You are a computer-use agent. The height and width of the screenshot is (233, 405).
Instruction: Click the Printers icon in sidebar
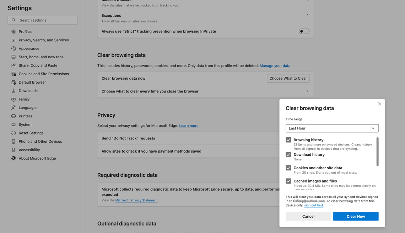(x=13, y=116)
